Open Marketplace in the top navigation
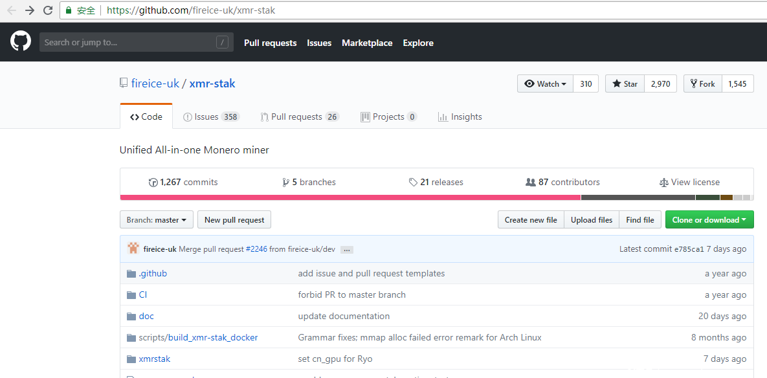Screen dimensions: 767x378 367,43
